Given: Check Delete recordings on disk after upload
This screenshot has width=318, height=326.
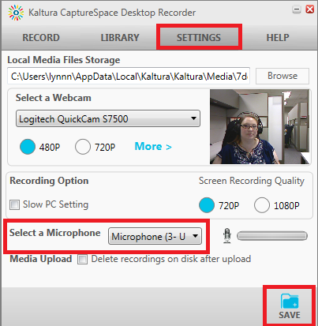Looking at the screenshot, I should pyautogui.click(x=82, y=259).
